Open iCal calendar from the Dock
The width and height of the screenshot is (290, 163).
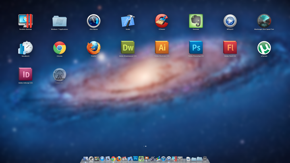tap(124, 159)
